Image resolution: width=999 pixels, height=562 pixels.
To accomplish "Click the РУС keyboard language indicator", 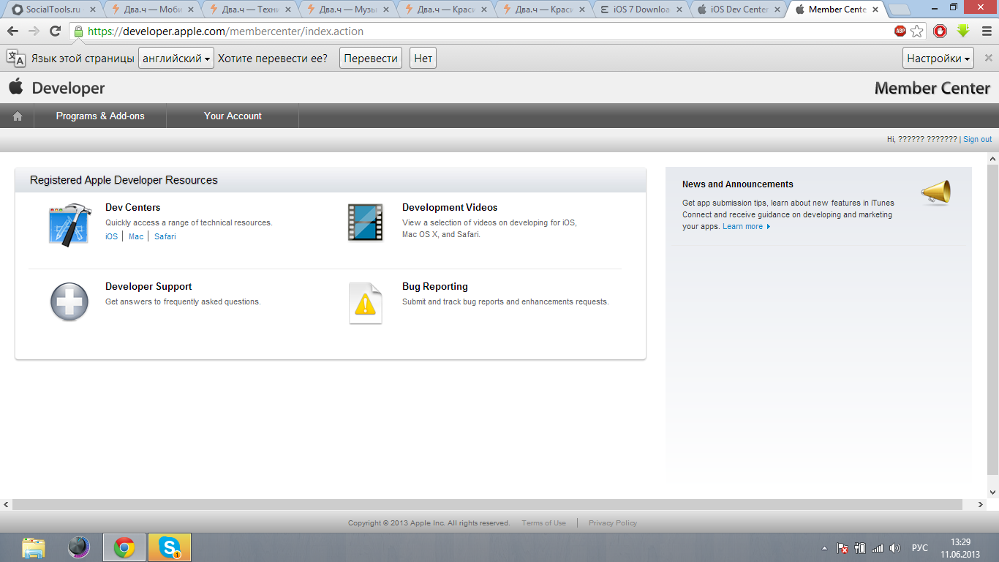I will tap(920, 547).
